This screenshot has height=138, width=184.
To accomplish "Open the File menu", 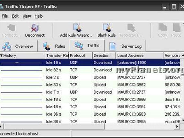I will [5, 16].
